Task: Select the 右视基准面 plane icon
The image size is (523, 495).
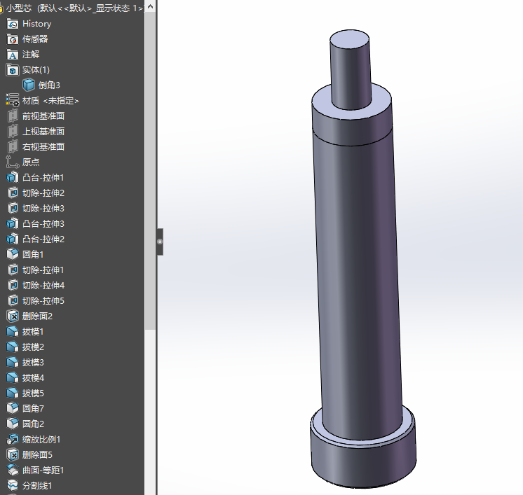Action: click(13, 146)
